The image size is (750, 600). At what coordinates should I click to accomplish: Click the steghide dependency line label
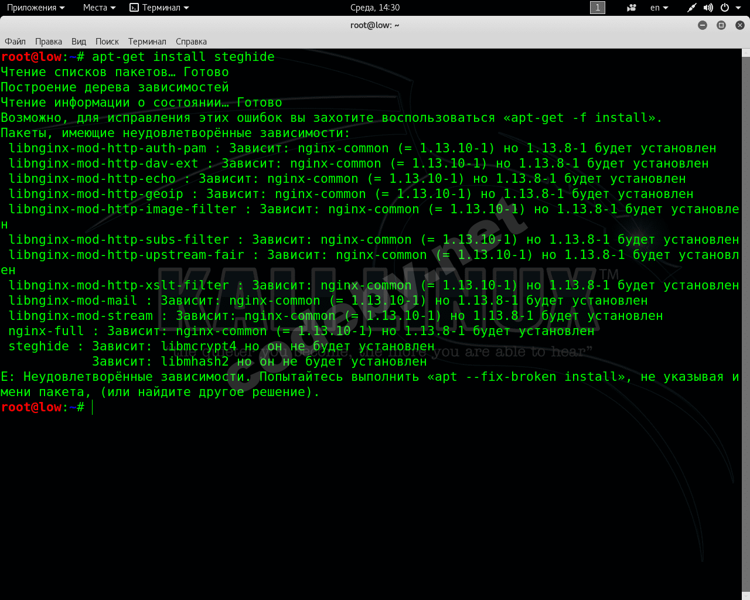coord(39,346)
